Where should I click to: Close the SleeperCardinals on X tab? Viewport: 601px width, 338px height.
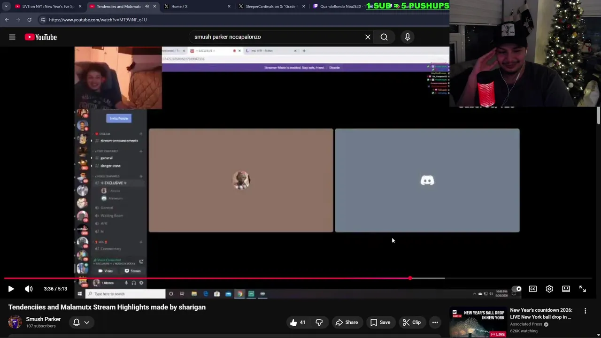pos(303,7)
